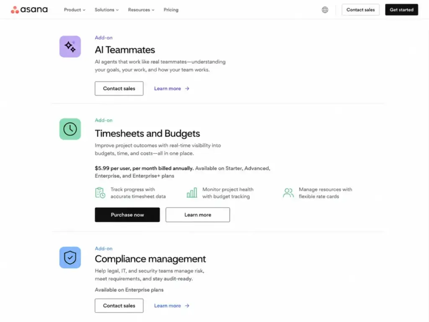Click 'Manage resources with flexible rate cards'
This screenshot has width=429, height=322.
325,193
